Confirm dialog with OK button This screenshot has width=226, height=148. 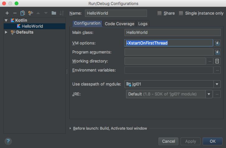click(x=213, y=141)
